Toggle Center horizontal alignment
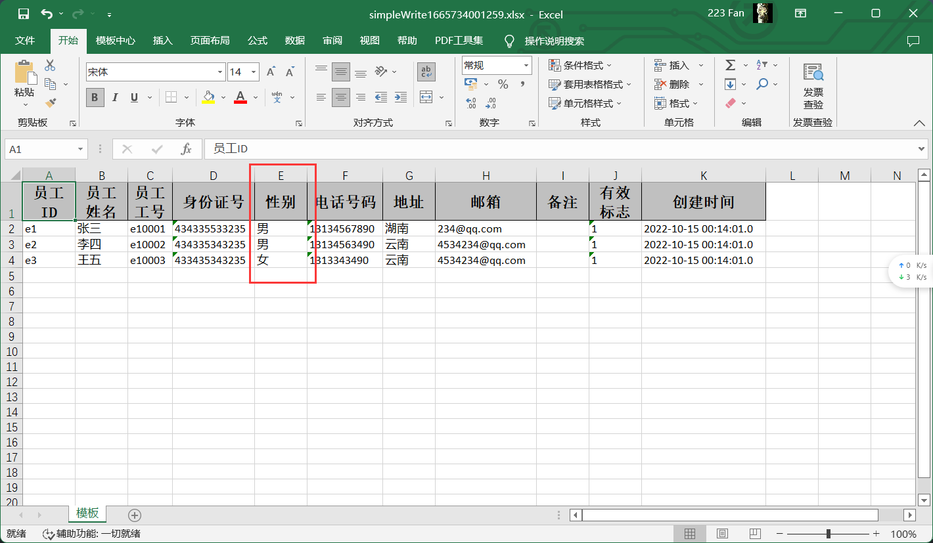This screenshot has height=543, width=933. [340, 97]
